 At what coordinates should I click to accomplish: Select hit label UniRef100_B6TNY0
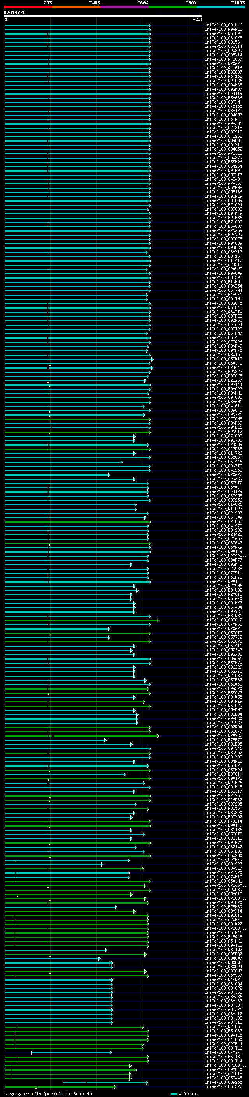tap(223, 663)
